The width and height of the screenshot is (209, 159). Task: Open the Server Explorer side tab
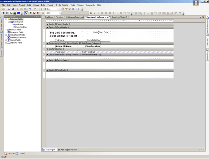[x=1, y=38]
